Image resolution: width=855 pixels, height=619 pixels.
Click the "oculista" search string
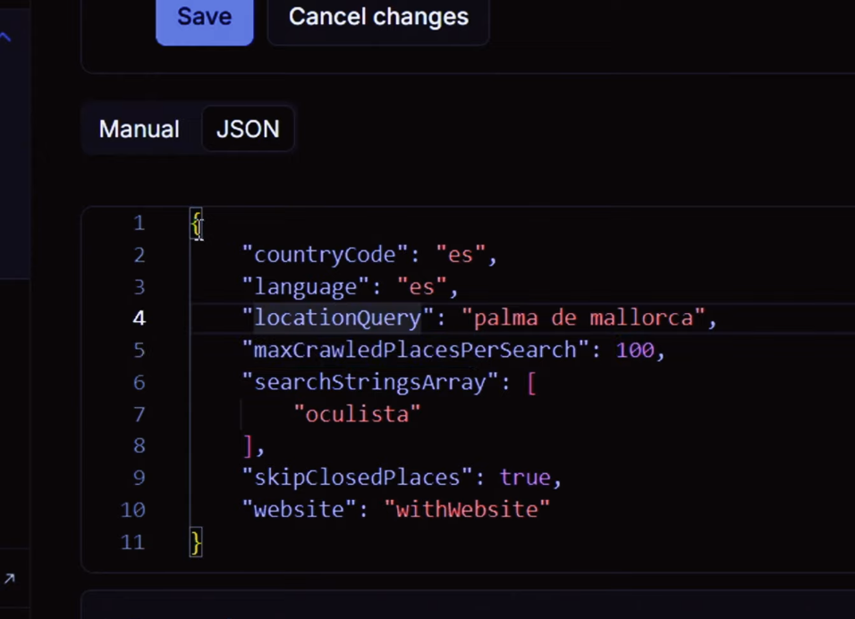(x=357, y=414)
